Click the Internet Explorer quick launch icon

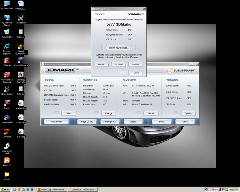tap(28, 190)
